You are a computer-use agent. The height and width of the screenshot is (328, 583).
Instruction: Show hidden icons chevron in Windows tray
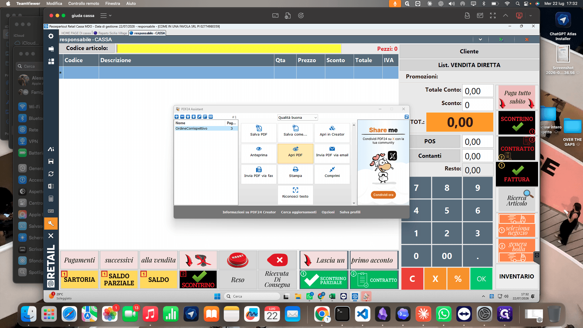(x=483, y=296)
